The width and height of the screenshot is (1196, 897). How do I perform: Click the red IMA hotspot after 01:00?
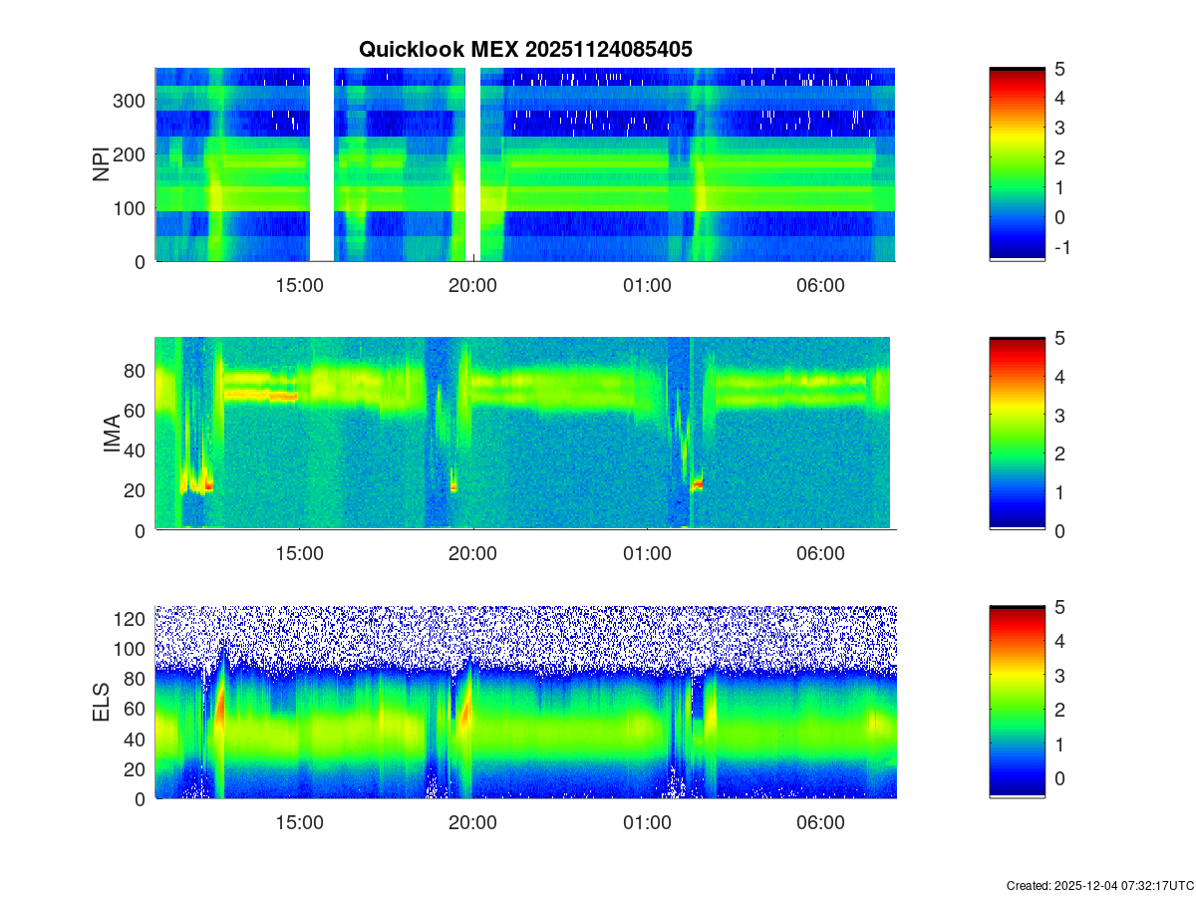tap(698, 484)
